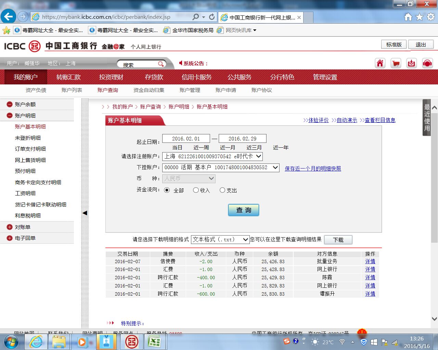Click the red ICBC home icon
Screen dimensions: 438x350
[380, 63]
